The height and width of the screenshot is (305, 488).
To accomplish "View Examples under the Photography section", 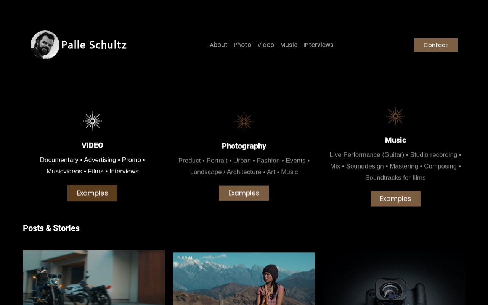I will point(244,193).
